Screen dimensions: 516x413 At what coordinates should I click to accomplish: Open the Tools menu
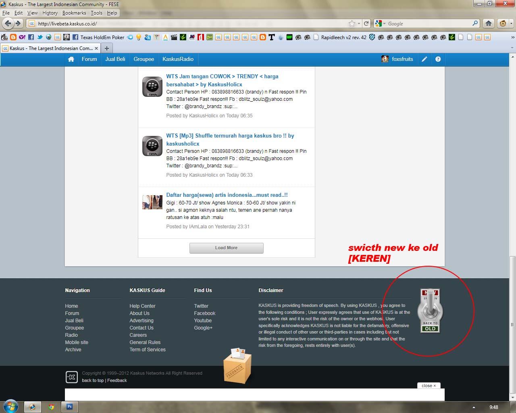click(96, 13)
